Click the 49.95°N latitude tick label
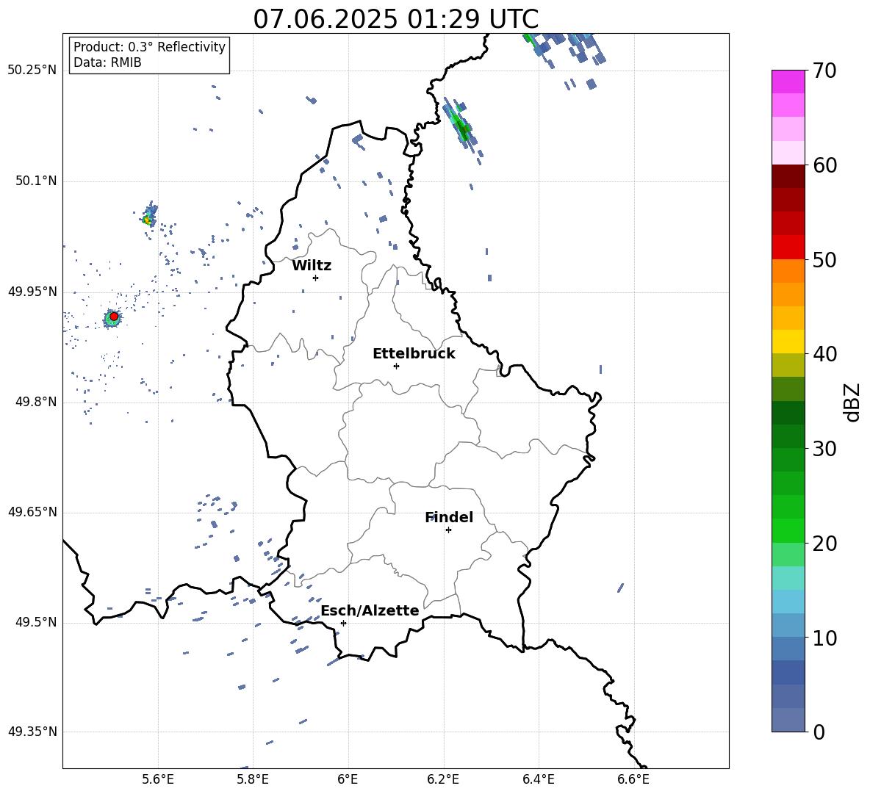Viewport: 870px width, 794px height. click(x=32, y=292)
